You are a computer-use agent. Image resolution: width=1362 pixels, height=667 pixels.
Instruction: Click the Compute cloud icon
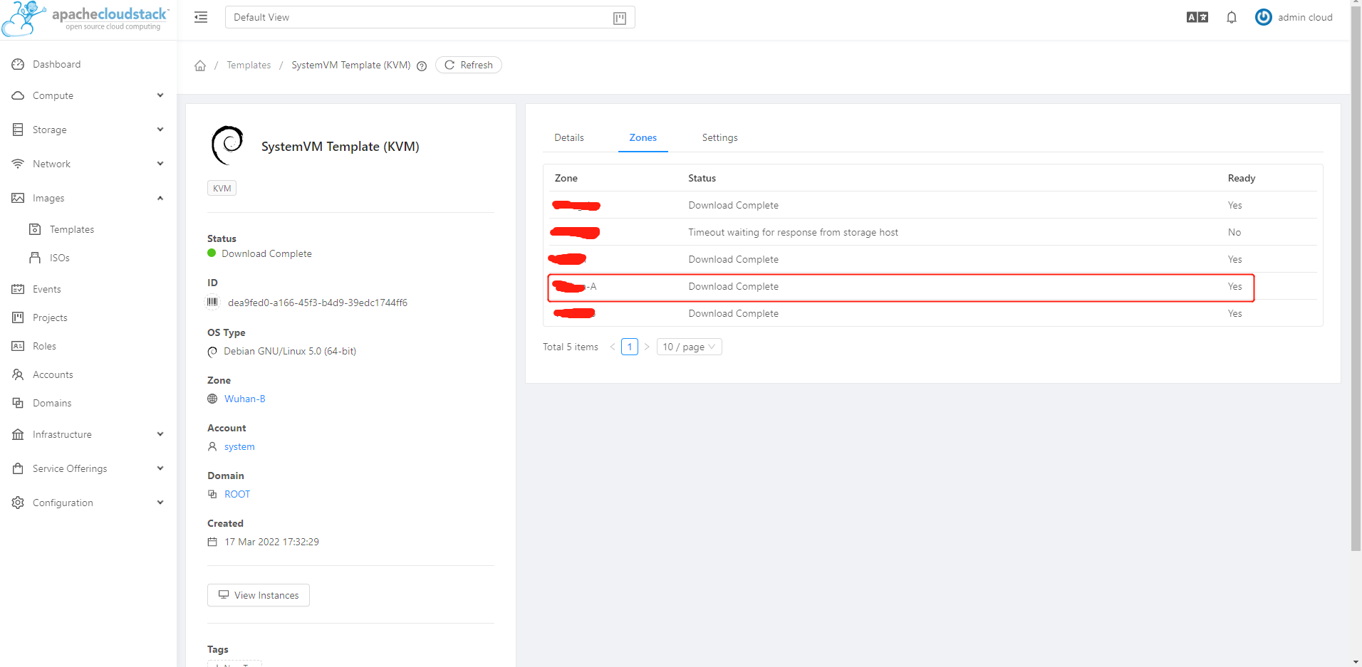[x=18, y=95]
